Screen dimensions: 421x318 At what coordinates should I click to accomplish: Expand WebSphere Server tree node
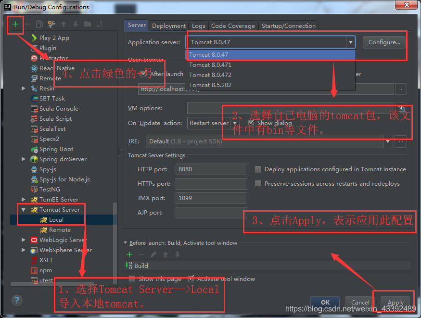point(24,250)
